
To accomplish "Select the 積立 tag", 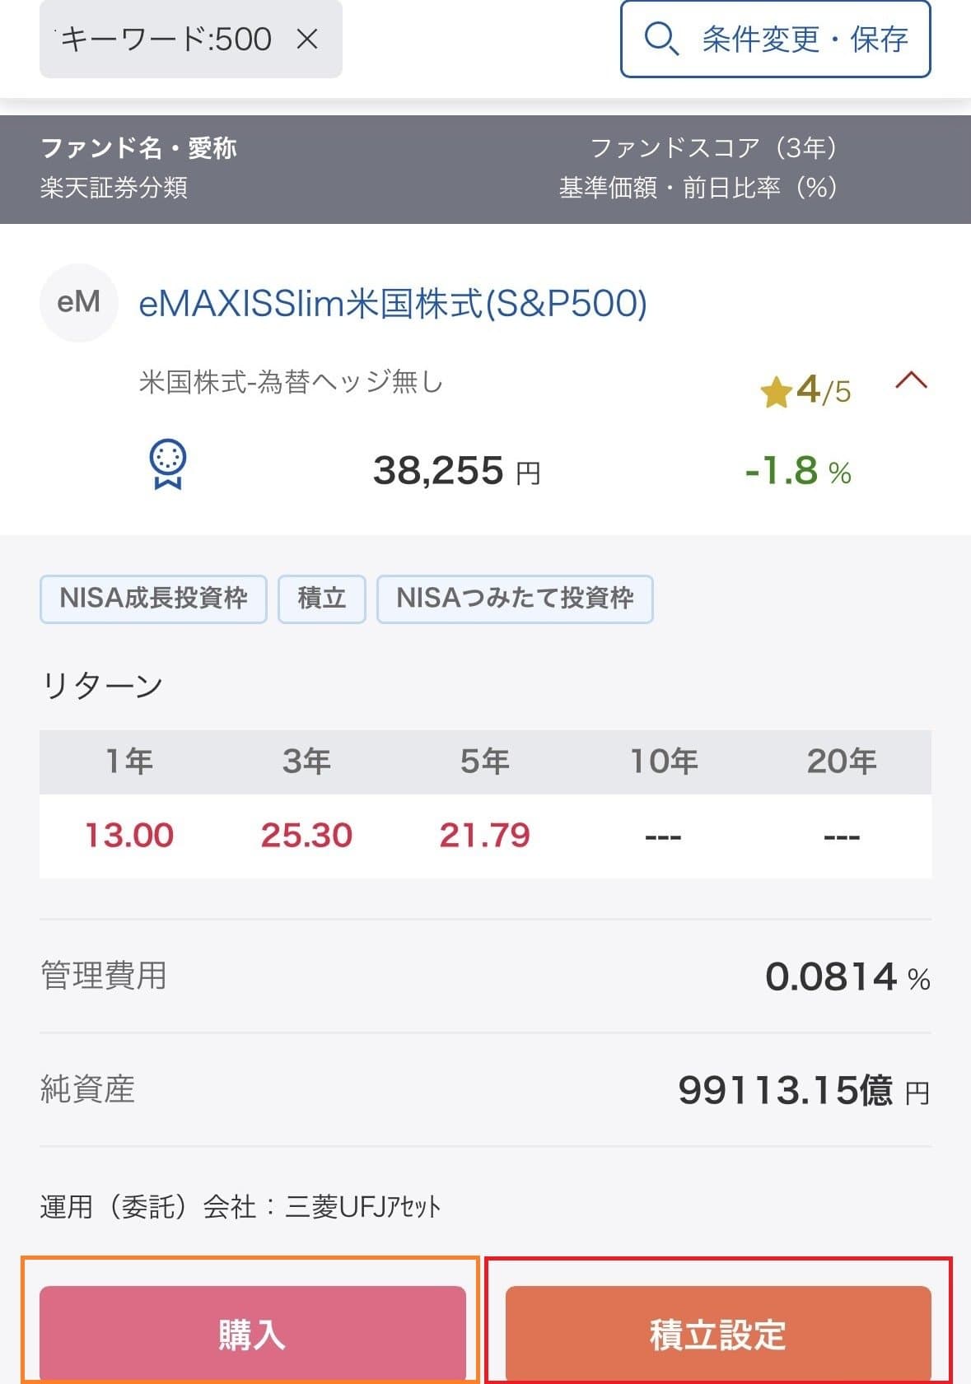I will coord(322,599).
